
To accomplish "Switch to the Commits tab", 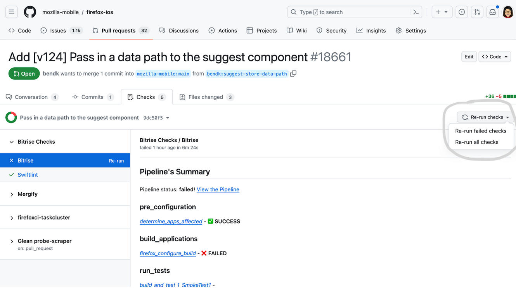I will click(x=93, y=97).
